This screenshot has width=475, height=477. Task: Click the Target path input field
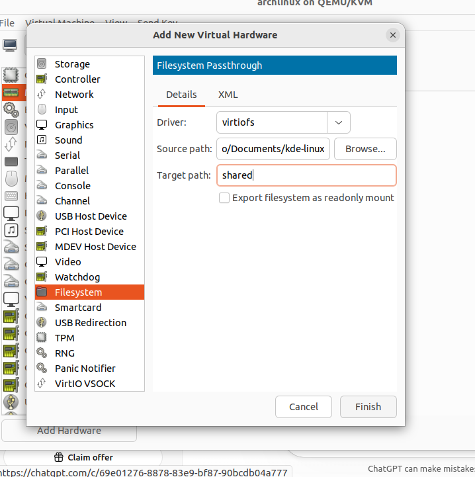[306, 175]
